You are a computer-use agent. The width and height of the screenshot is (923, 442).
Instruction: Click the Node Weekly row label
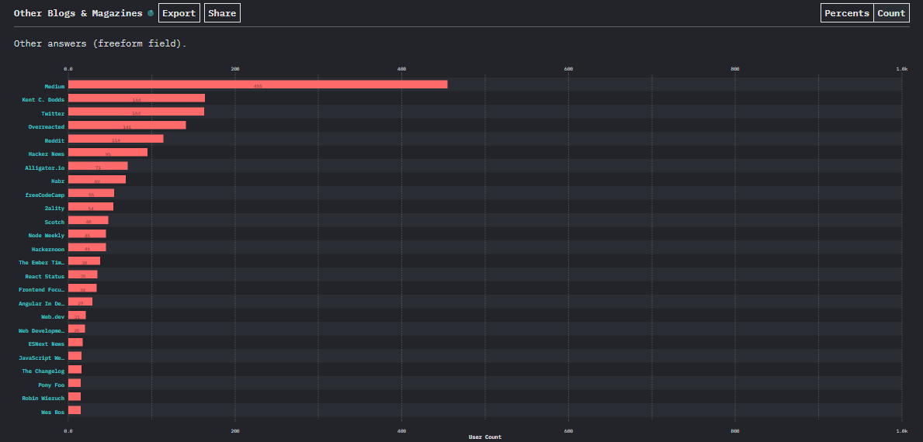click(x=47, y=236)
